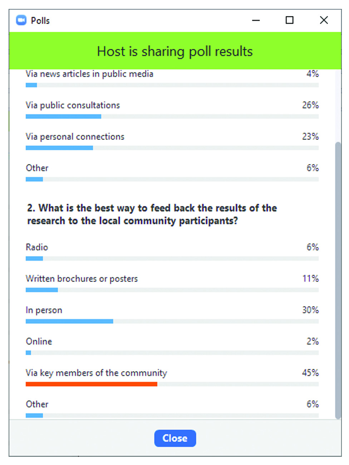349x465 pixels.
Task: Click the 'Via news articles in public media' label
Action: click(89, 74)
